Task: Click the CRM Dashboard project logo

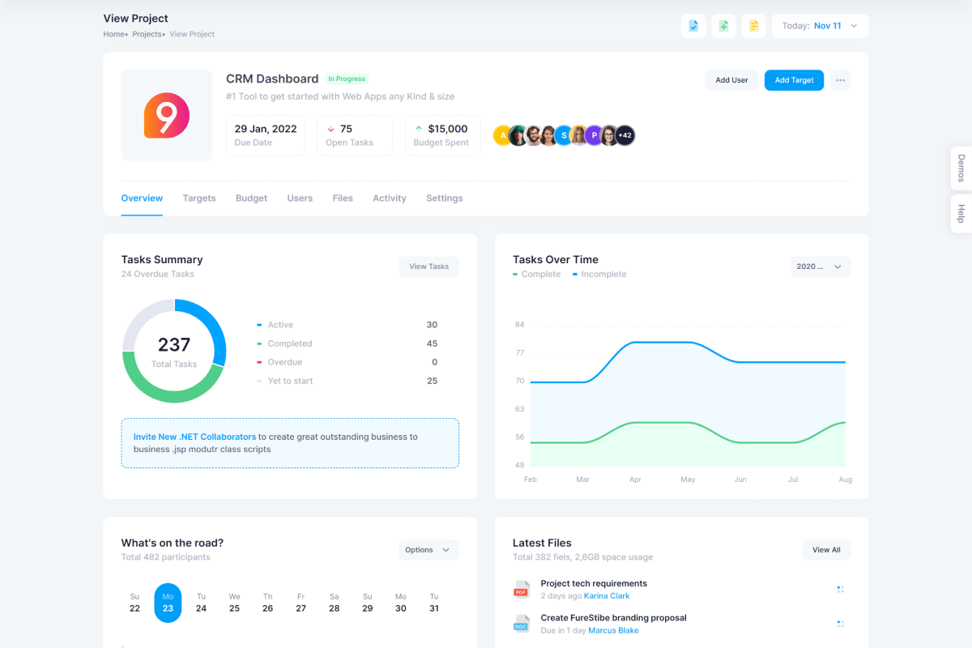Action: tap(166, 115)
